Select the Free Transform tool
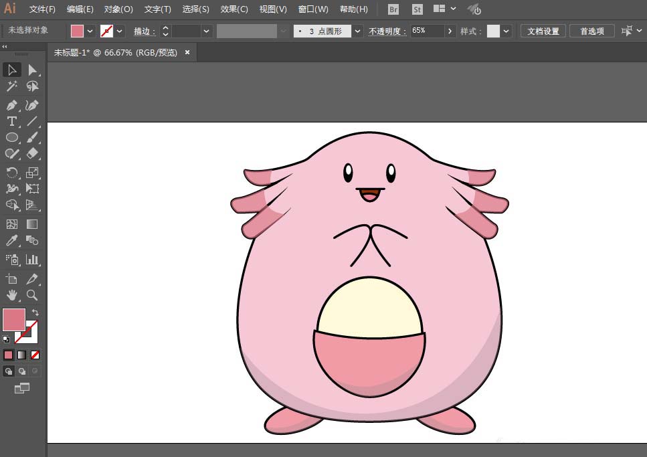The height and width of the screenshot is (457, 647). [x=32, y=188]
